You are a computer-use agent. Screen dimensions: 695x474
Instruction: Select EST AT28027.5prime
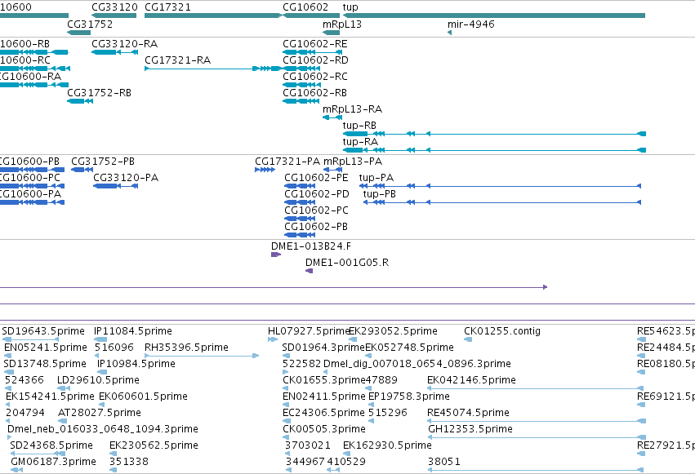pyautogui.click(x=100, y=414)
